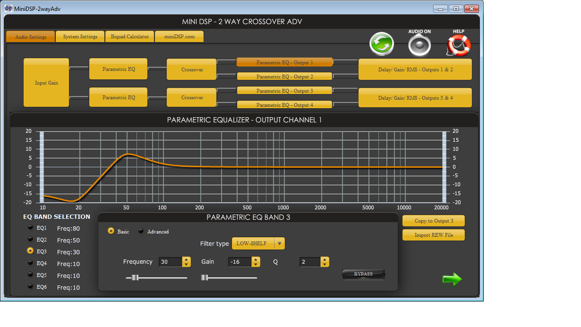Increase Gain with the up arrow

click(x=256, y=259)
